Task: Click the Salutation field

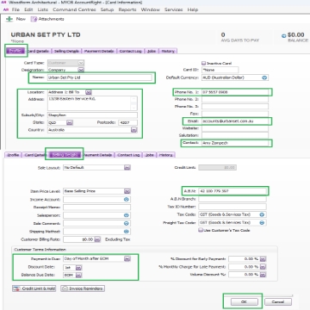Action: 235,135
